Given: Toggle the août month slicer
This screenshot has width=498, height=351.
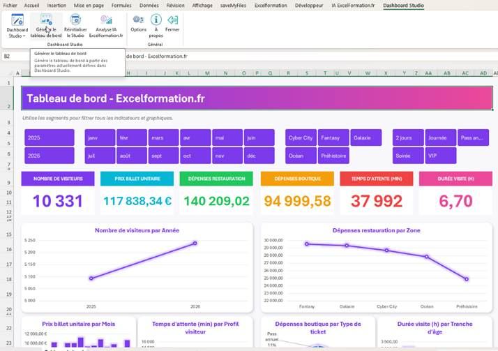Looking at the screenshot, I should (132, 156).
